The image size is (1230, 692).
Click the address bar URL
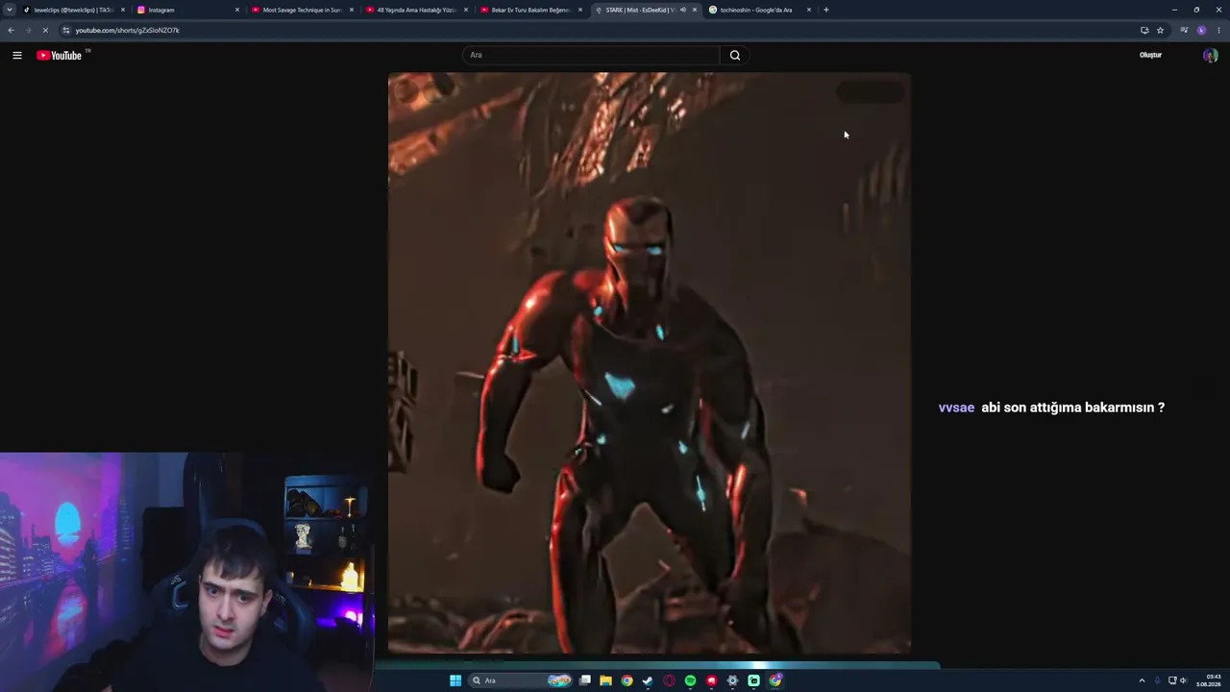[x=127, y=30]
